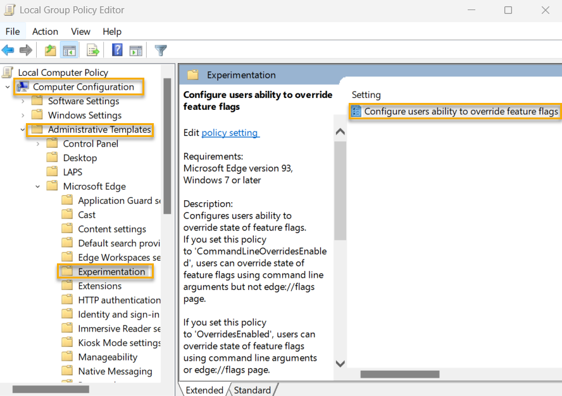Toggle the Show/Hide Console Tree icon
This screenshot has width=562, height=396.
point(70,50)
